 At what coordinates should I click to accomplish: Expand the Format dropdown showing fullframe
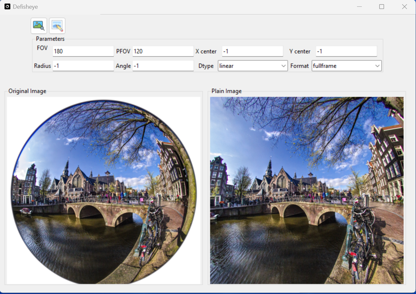coord(347,66)
